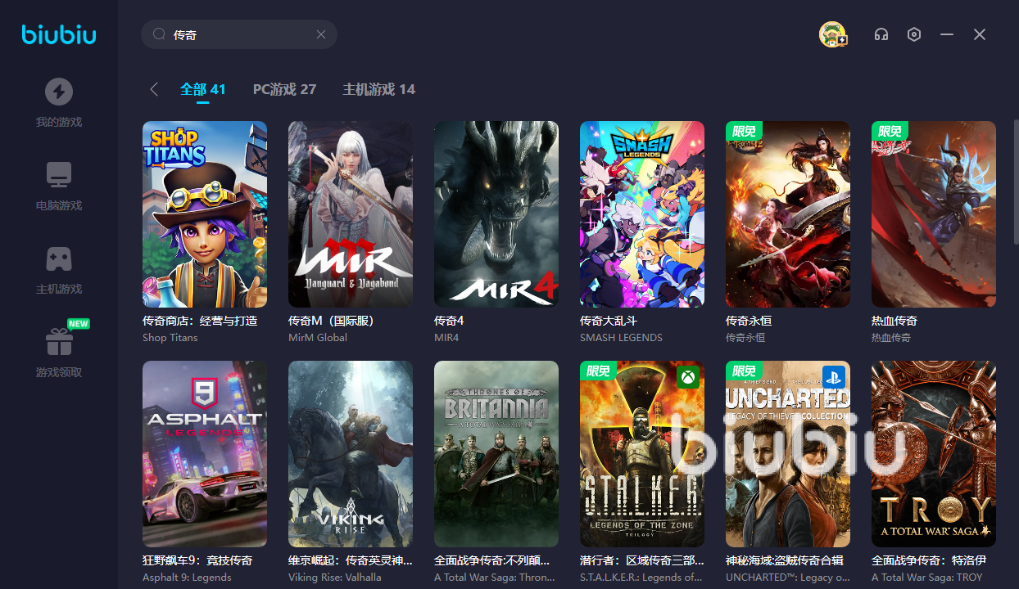Open the Viking Rise game cover
The height and width of the screenshot is (589, 1019).
click(x=351, y=454)
